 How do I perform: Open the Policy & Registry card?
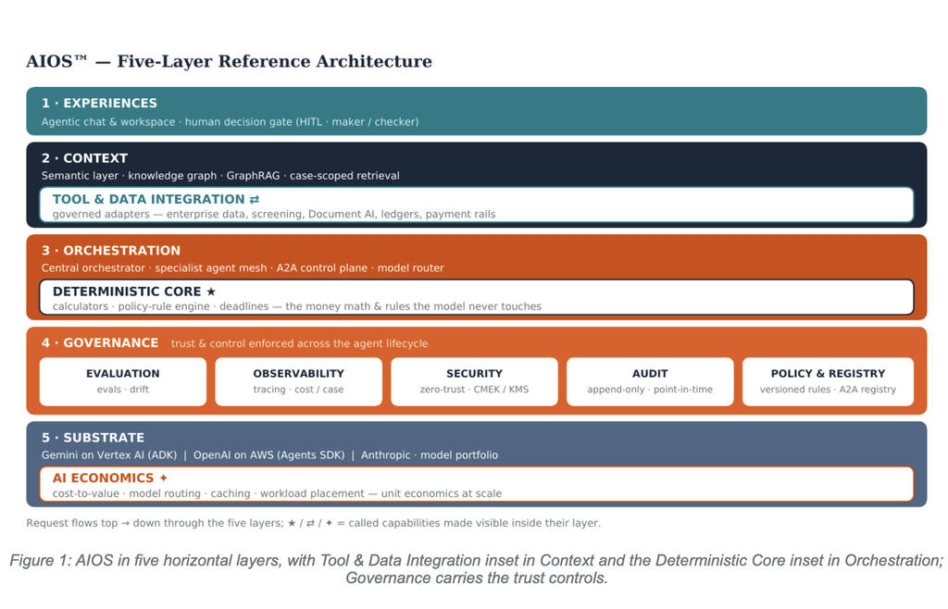click(x=828, y=381)
